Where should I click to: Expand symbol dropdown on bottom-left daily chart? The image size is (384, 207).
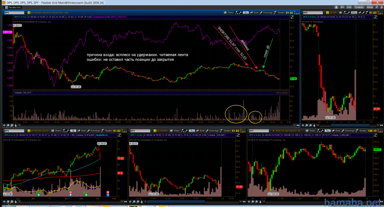coord(26,131)
